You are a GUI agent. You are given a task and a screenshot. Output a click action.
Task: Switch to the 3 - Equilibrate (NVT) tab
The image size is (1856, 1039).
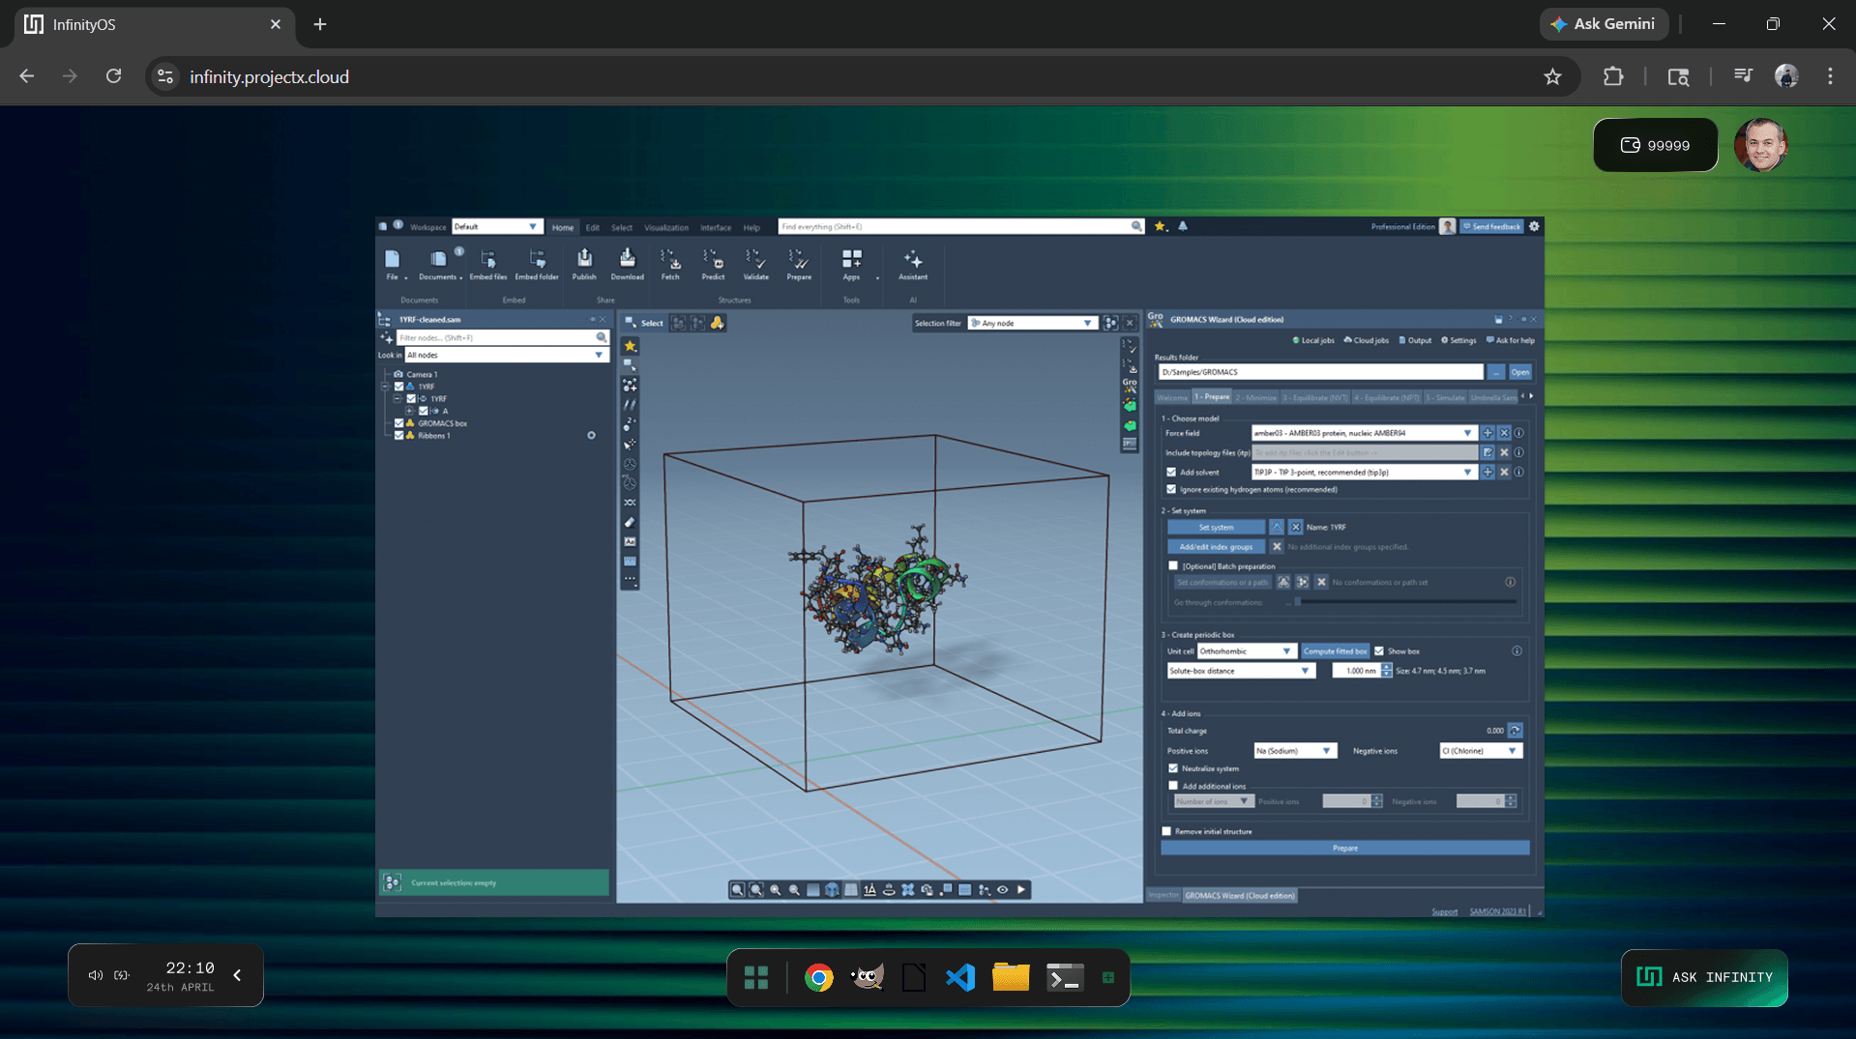point(1314,397)
